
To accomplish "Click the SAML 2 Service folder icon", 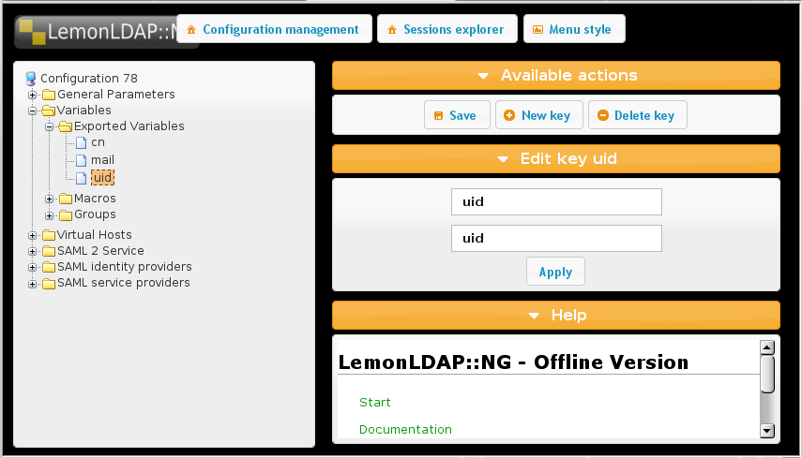I will click(49, 251).
